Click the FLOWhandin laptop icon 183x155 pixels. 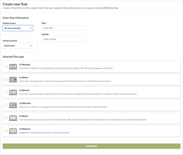[13, 105]
